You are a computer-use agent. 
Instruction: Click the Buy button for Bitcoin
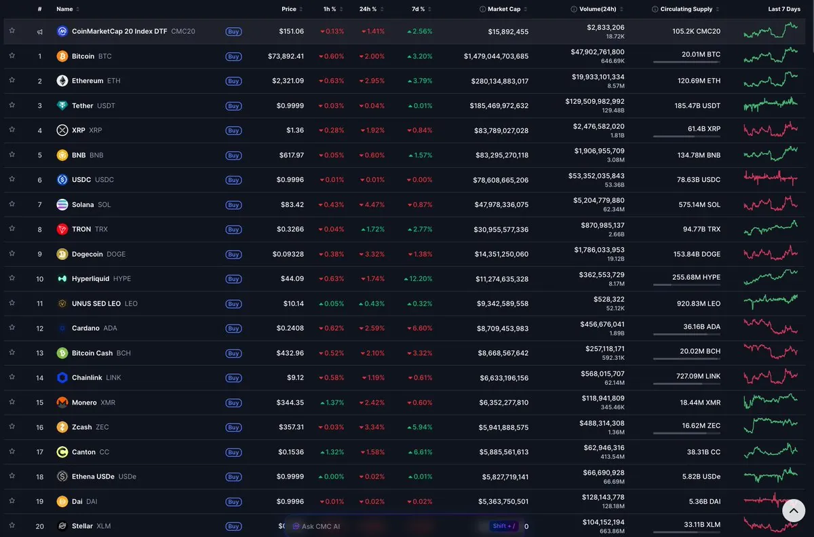click(233, 56)
